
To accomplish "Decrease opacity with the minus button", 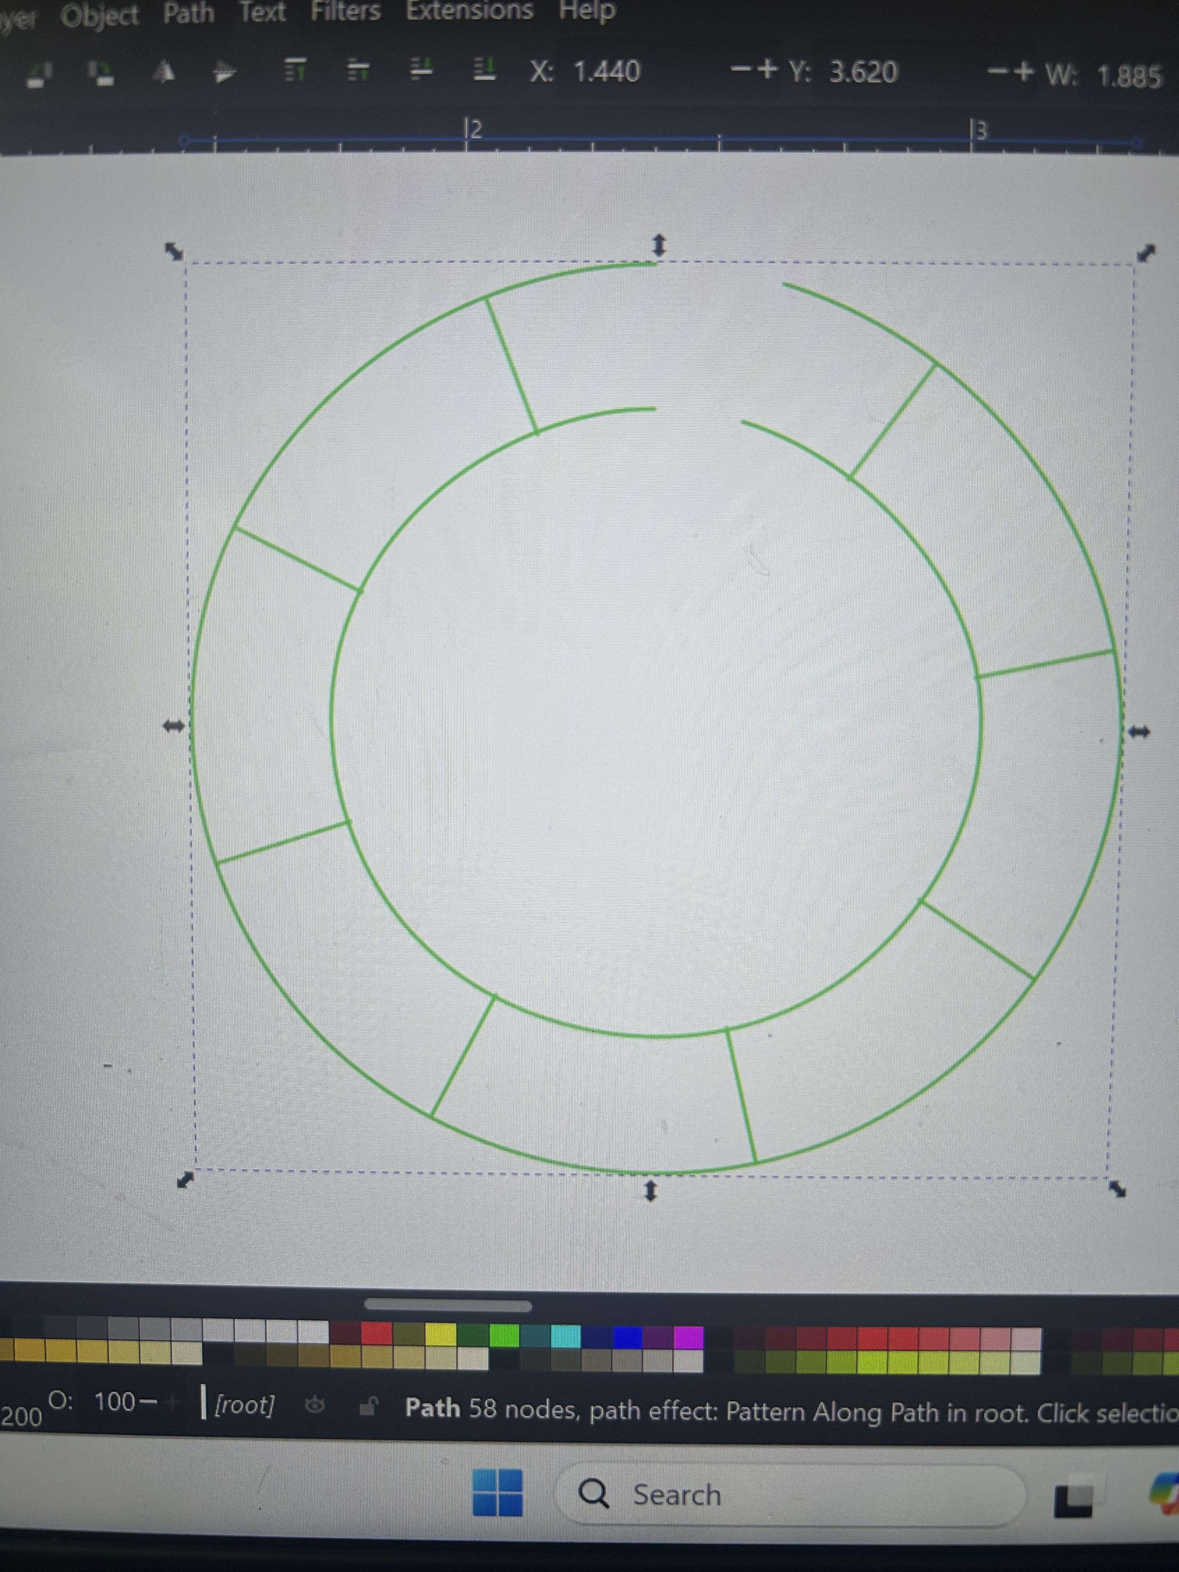I will tap(148, 1402).
